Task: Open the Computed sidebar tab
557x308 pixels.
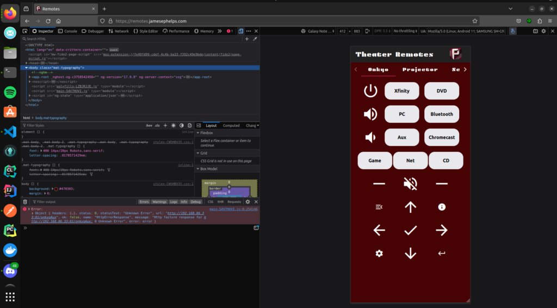Action: (x=231, y=125)
